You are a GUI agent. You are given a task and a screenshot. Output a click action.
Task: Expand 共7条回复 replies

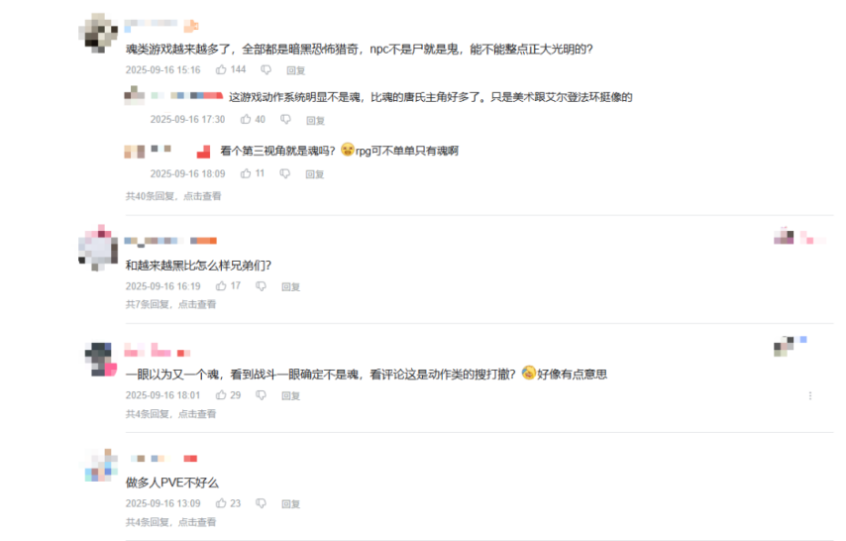coord(170,304)
